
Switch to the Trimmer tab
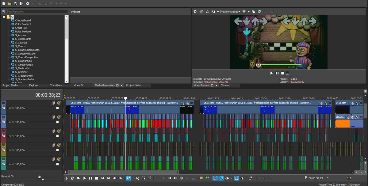click(225, 85)
